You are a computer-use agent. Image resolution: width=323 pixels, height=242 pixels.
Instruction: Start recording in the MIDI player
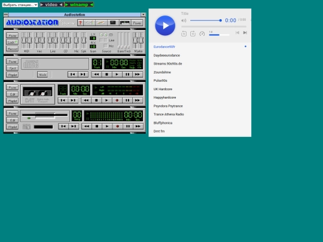click(117, 126)
